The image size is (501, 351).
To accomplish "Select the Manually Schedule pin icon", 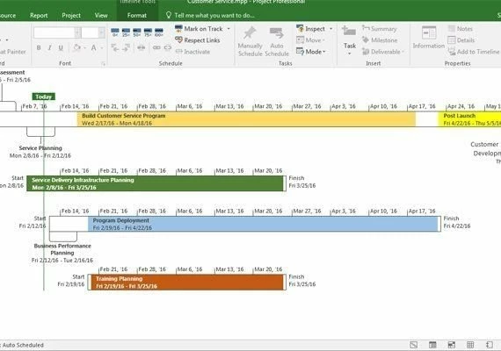I will point(250,33).
